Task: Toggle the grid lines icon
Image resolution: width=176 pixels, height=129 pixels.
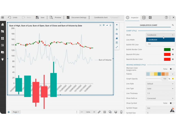Action: pyautogui.click(x=105, y=112)
